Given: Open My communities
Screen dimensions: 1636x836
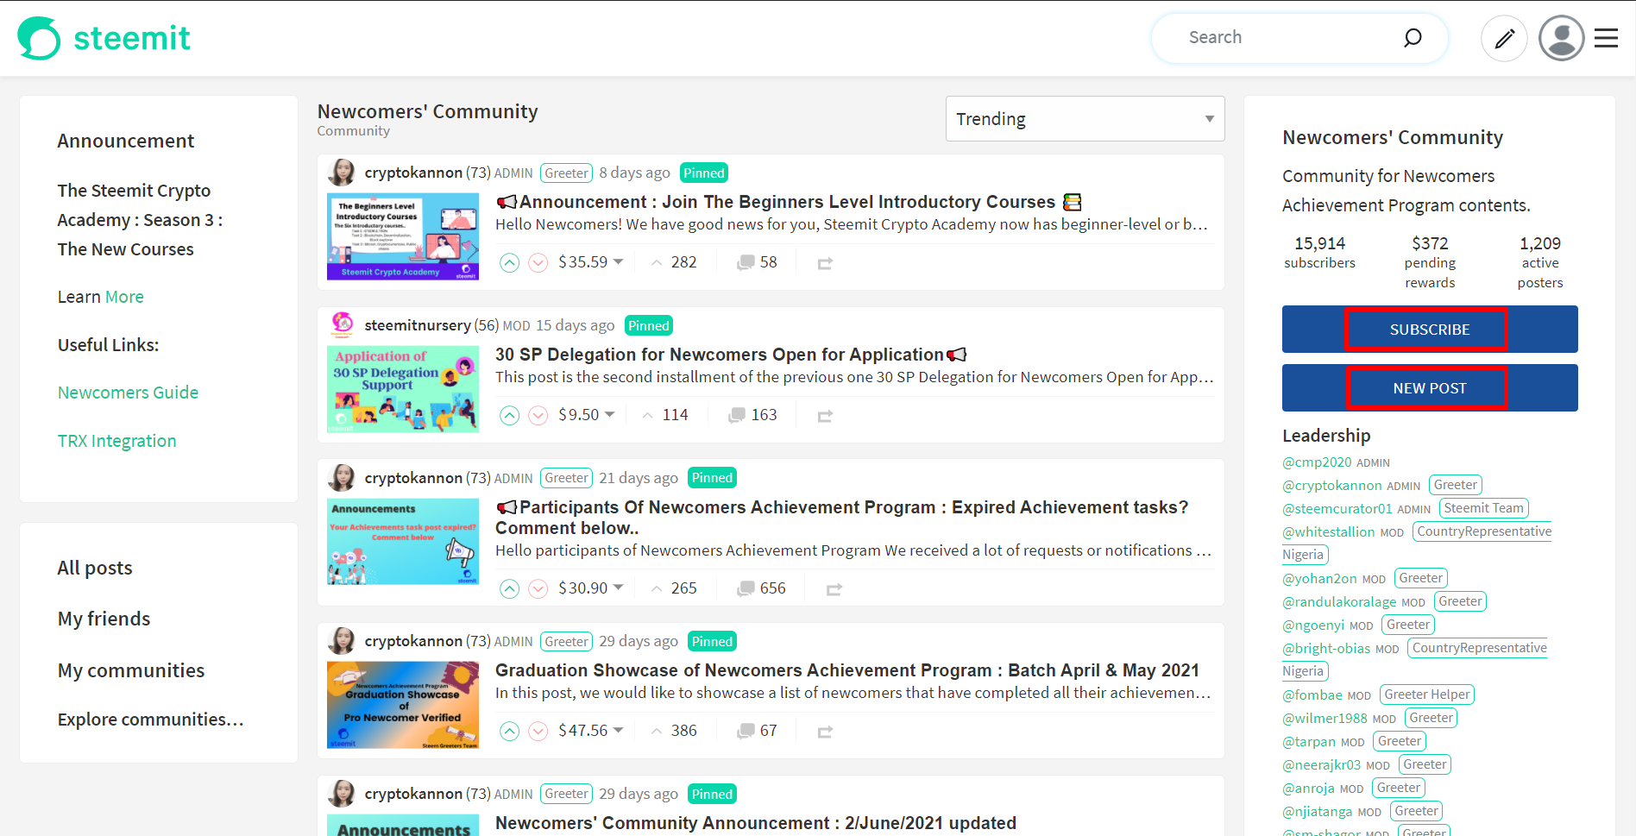Looking at the screenshot, I should coord(131,670).
